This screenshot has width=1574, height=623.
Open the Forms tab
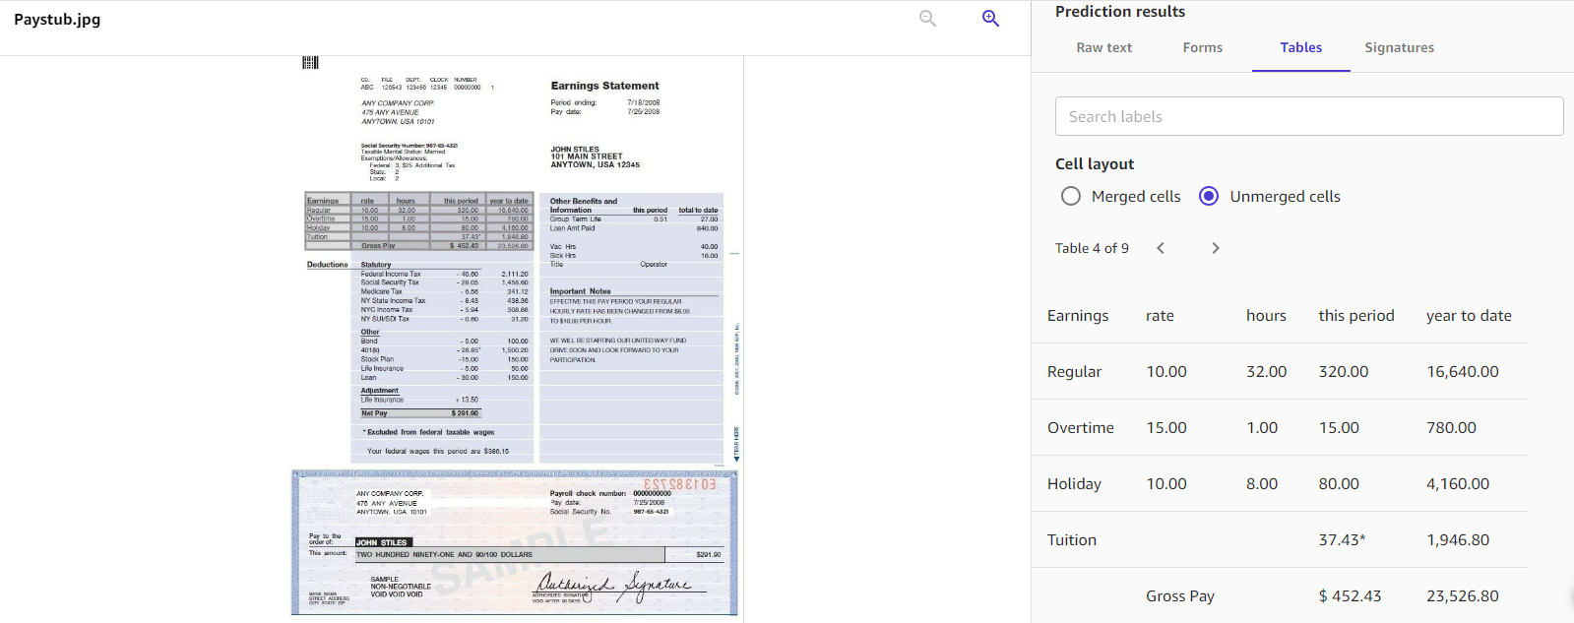point(1202,47)
